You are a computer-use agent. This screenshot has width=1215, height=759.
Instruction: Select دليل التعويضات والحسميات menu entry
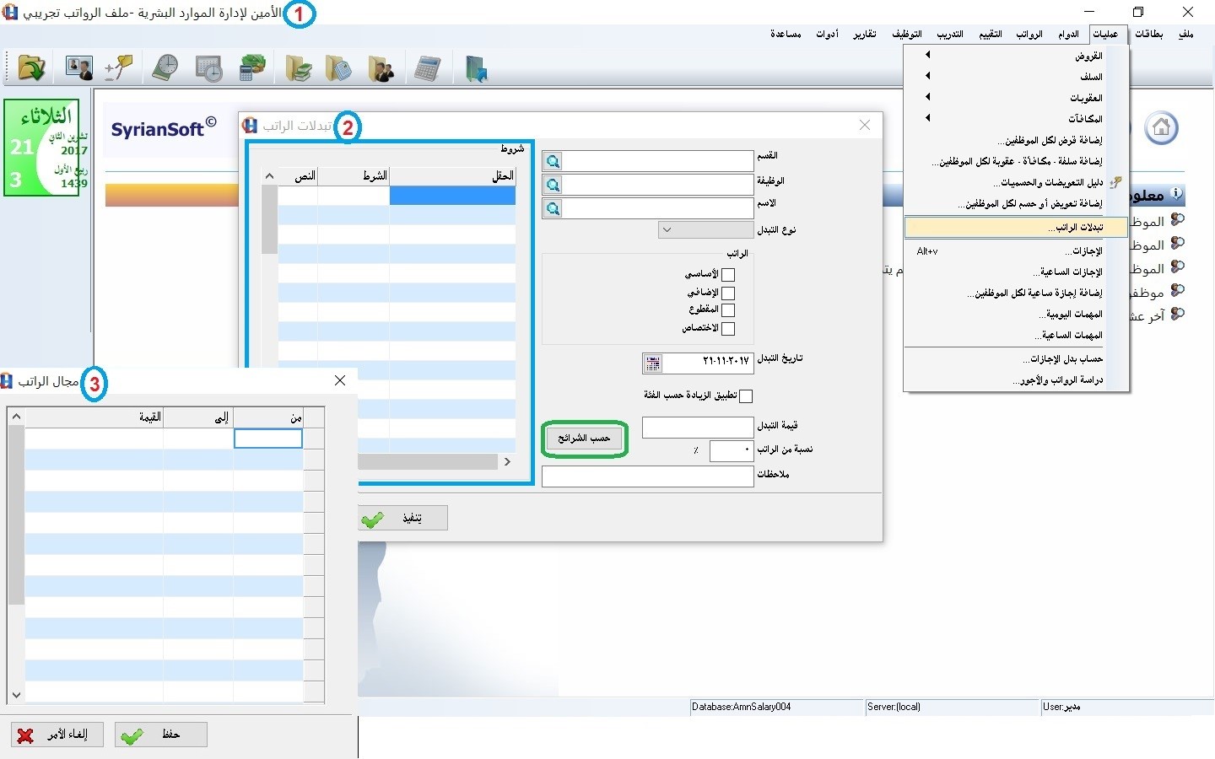tap(1015, 182)
